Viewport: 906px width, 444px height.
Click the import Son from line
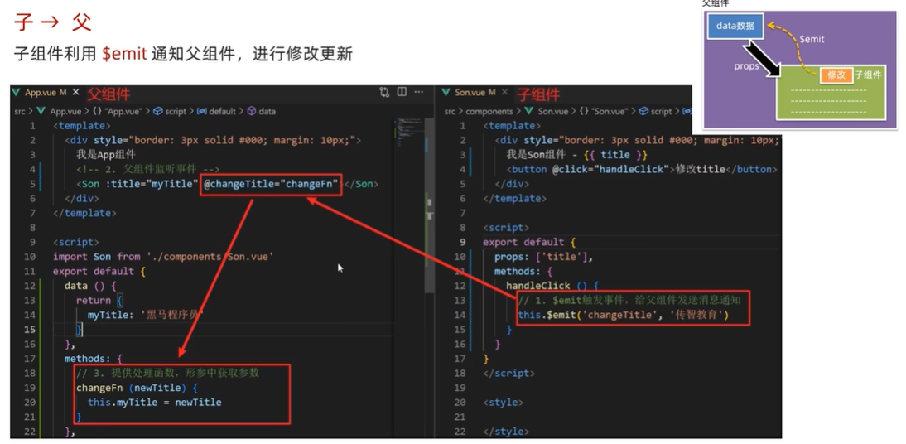163,257
